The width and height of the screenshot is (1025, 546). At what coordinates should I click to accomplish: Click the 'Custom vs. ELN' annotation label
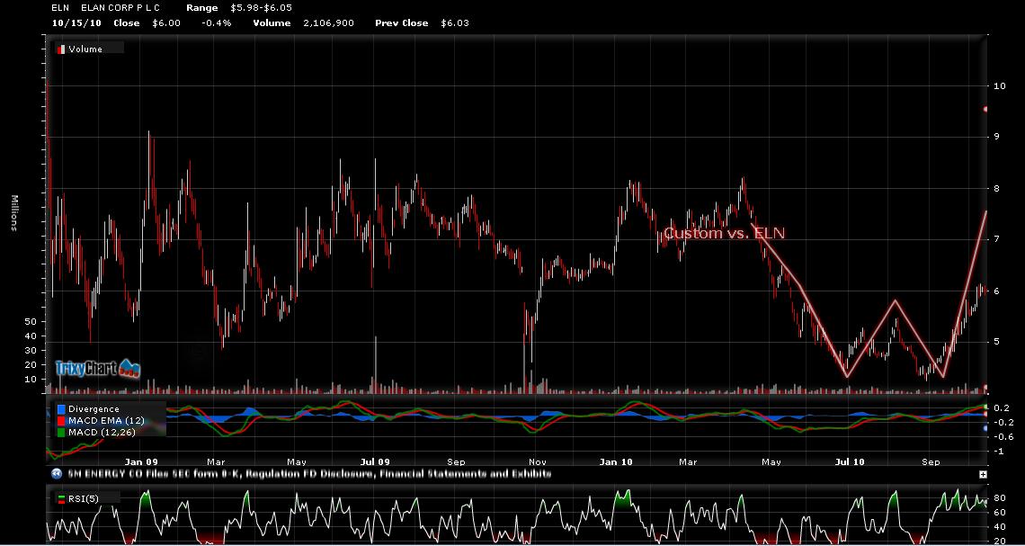(x=724, y=234)
